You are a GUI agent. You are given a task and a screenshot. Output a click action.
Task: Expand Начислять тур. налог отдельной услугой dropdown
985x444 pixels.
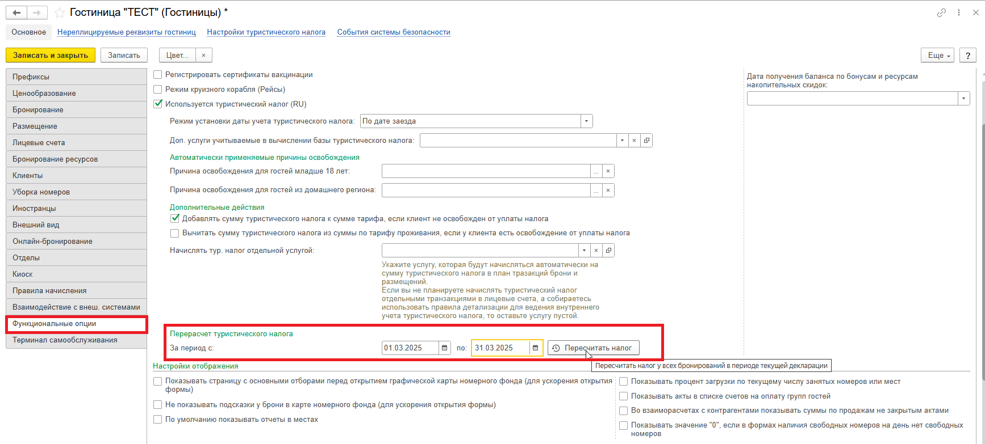[x=584, y=250]
